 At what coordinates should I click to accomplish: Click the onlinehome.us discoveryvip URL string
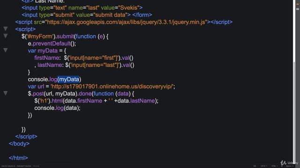112,86
